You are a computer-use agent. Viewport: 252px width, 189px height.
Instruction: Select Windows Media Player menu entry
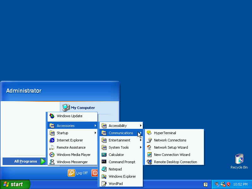72,155
